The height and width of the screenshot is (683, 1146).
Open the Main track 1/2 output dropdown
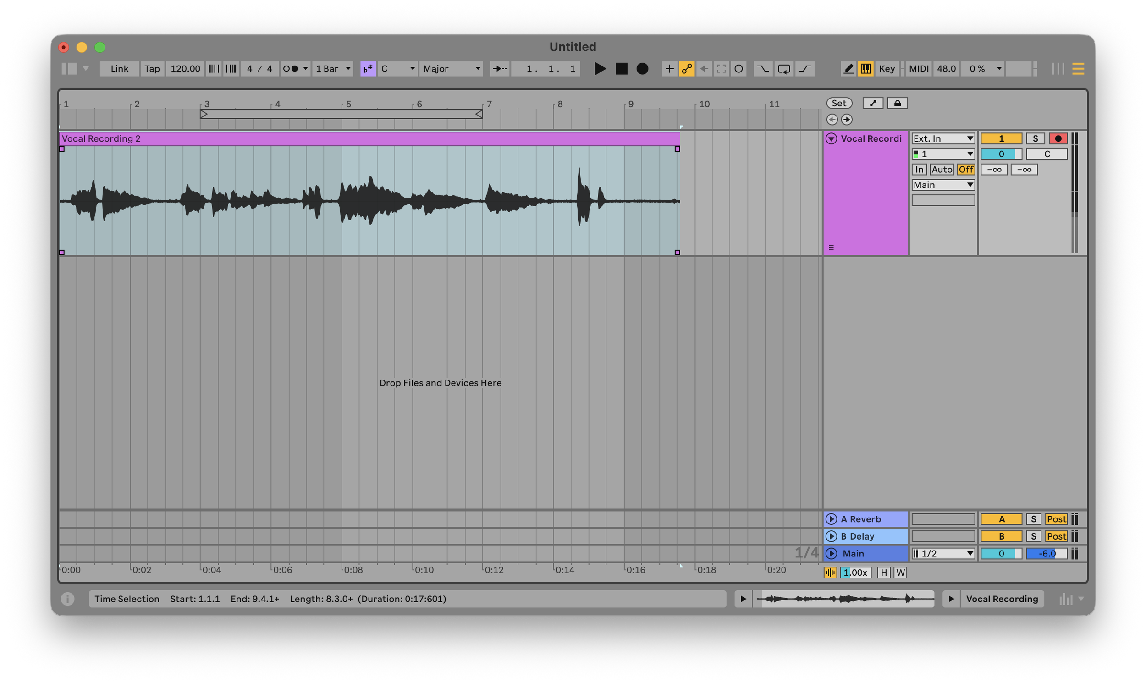click(943, 553)
